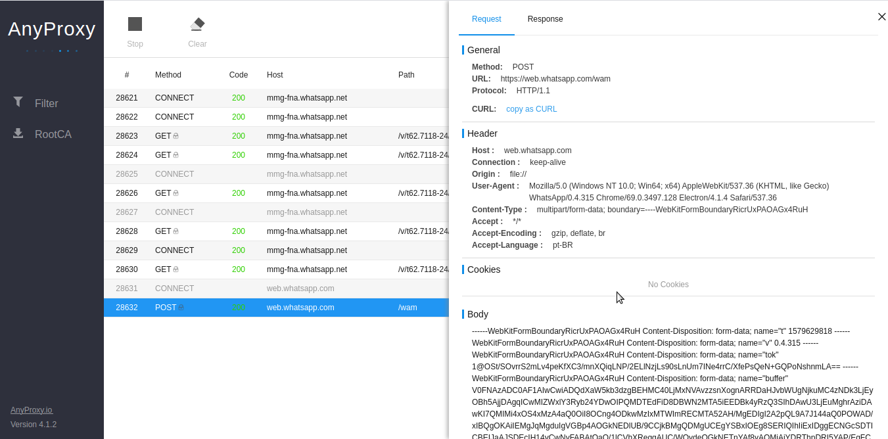Viewport: 888px width, 439px height.
Task: Click the Protocol value HTTP/1.1
Action: click(533, 91)
